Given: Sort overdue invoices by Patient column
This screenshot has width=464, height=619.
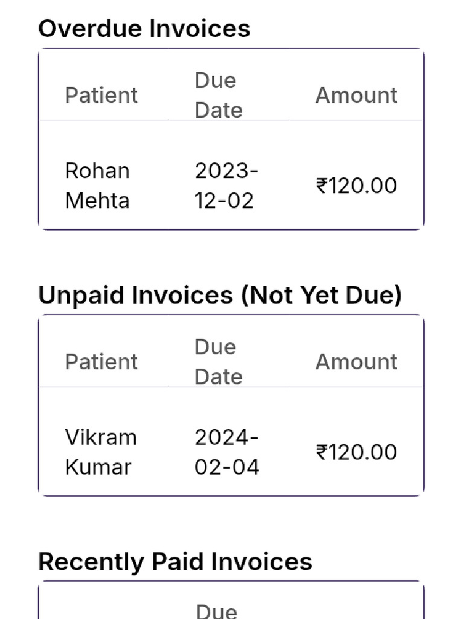Looking at the screenshot, I should (101, 96).
